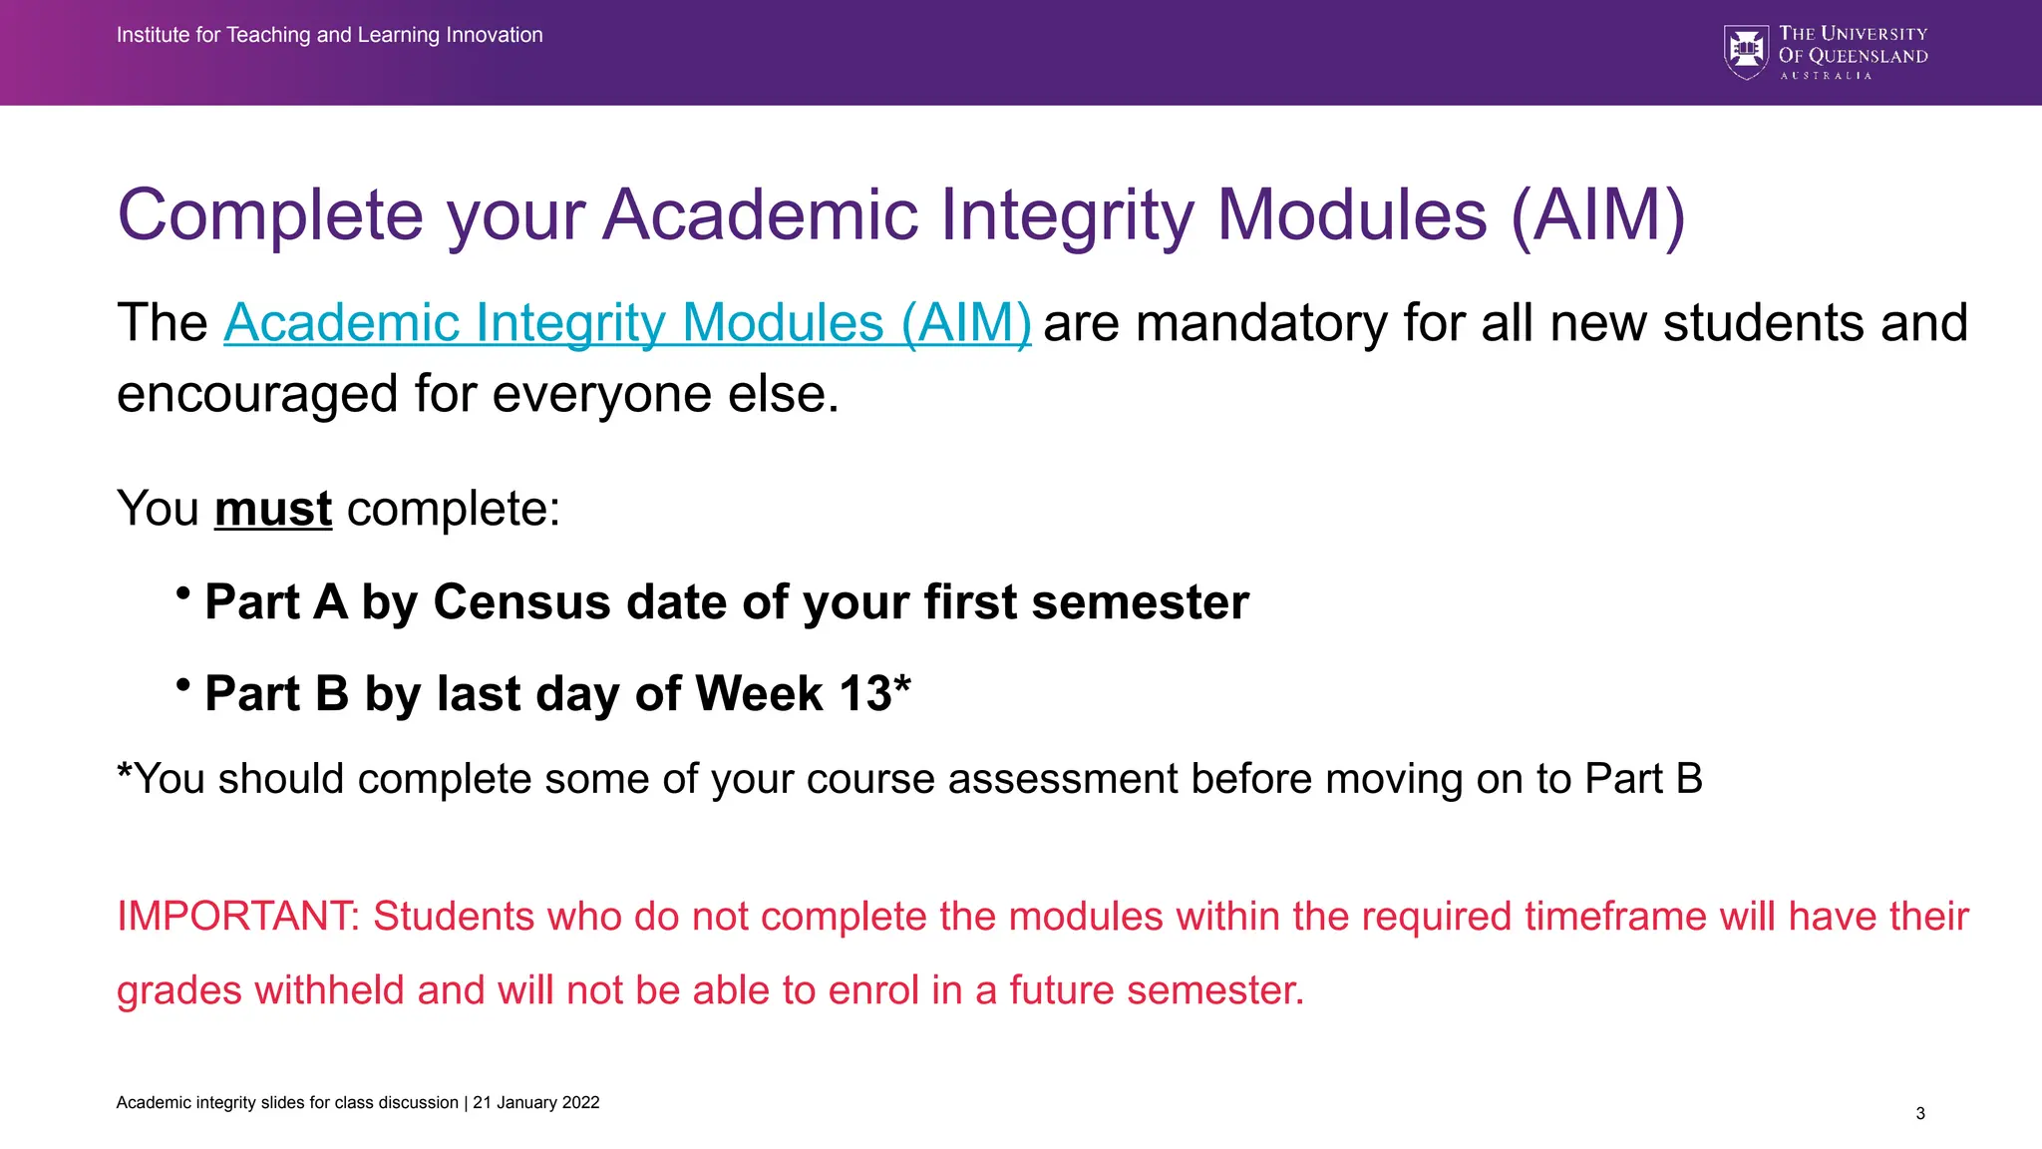Click "The University of Queensland" wordmark text

[1853, 45]
